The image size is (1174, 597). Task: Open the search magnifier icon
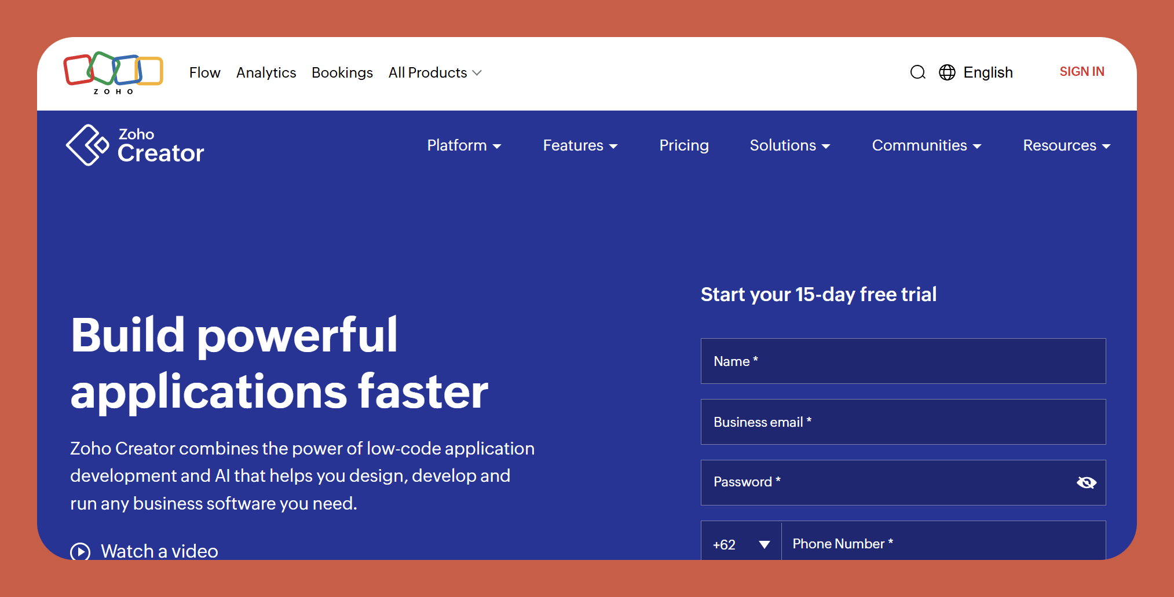pyautogui.click(x=917, y=72)
